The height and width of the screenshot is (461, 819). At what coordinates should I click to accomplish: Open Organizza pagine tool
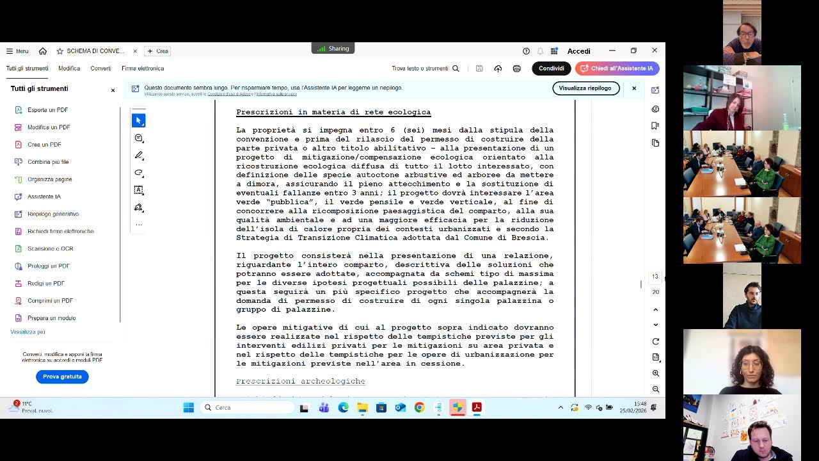[49, 179]
